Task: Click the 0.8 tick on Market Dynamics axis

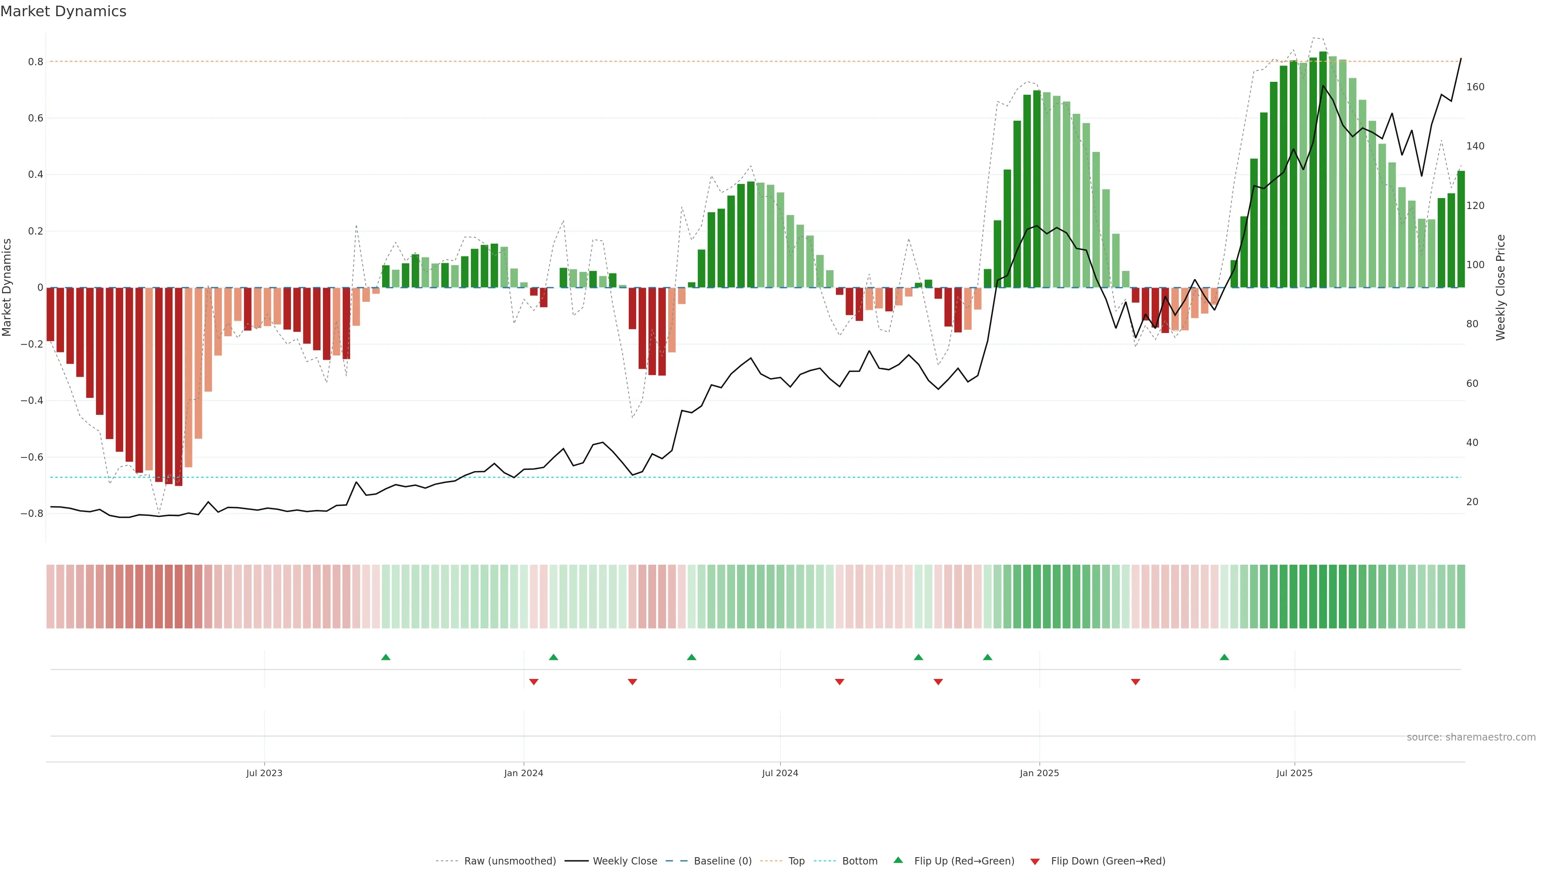Action: click(36, 62)
